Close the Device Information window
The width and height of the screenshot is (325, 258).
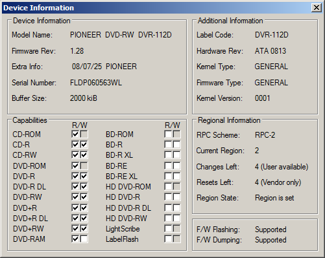tap(317, 8)
